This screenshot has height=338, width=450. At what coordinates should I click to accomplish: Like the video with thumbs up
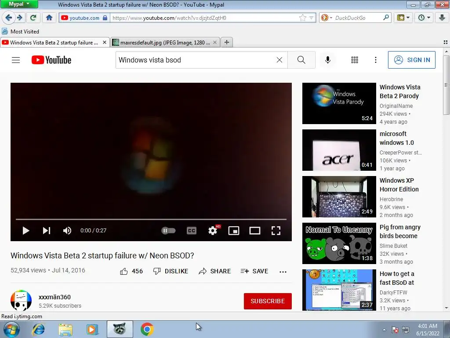pyautogui.click(x=131, y=271)
